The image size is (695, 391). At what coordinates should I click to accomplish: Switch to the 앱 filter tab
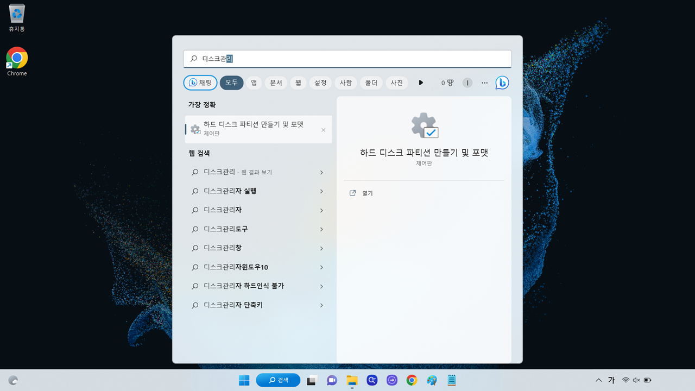pyautogui.click(x=253, y=83)
